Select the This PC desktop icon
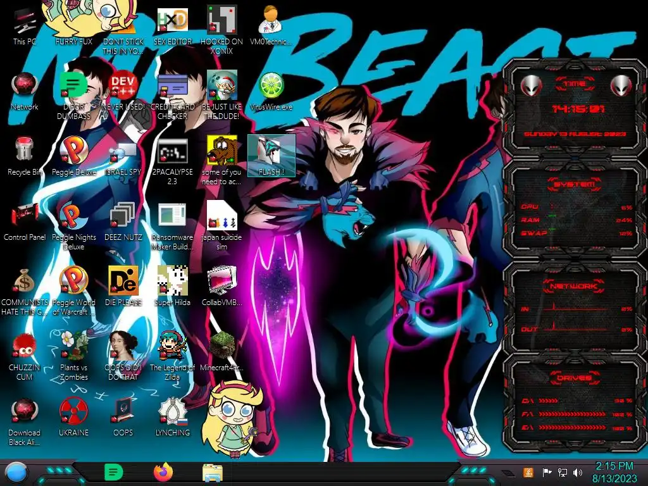648x486 pixels. point(25,25)
